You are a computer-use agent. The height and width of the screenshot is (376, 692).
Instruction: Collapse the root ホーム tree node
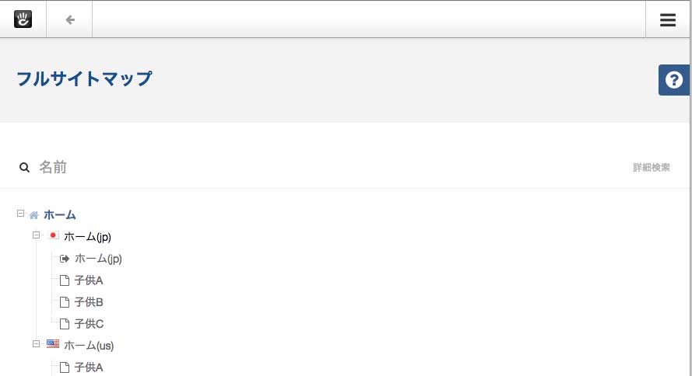click(20, 213)
